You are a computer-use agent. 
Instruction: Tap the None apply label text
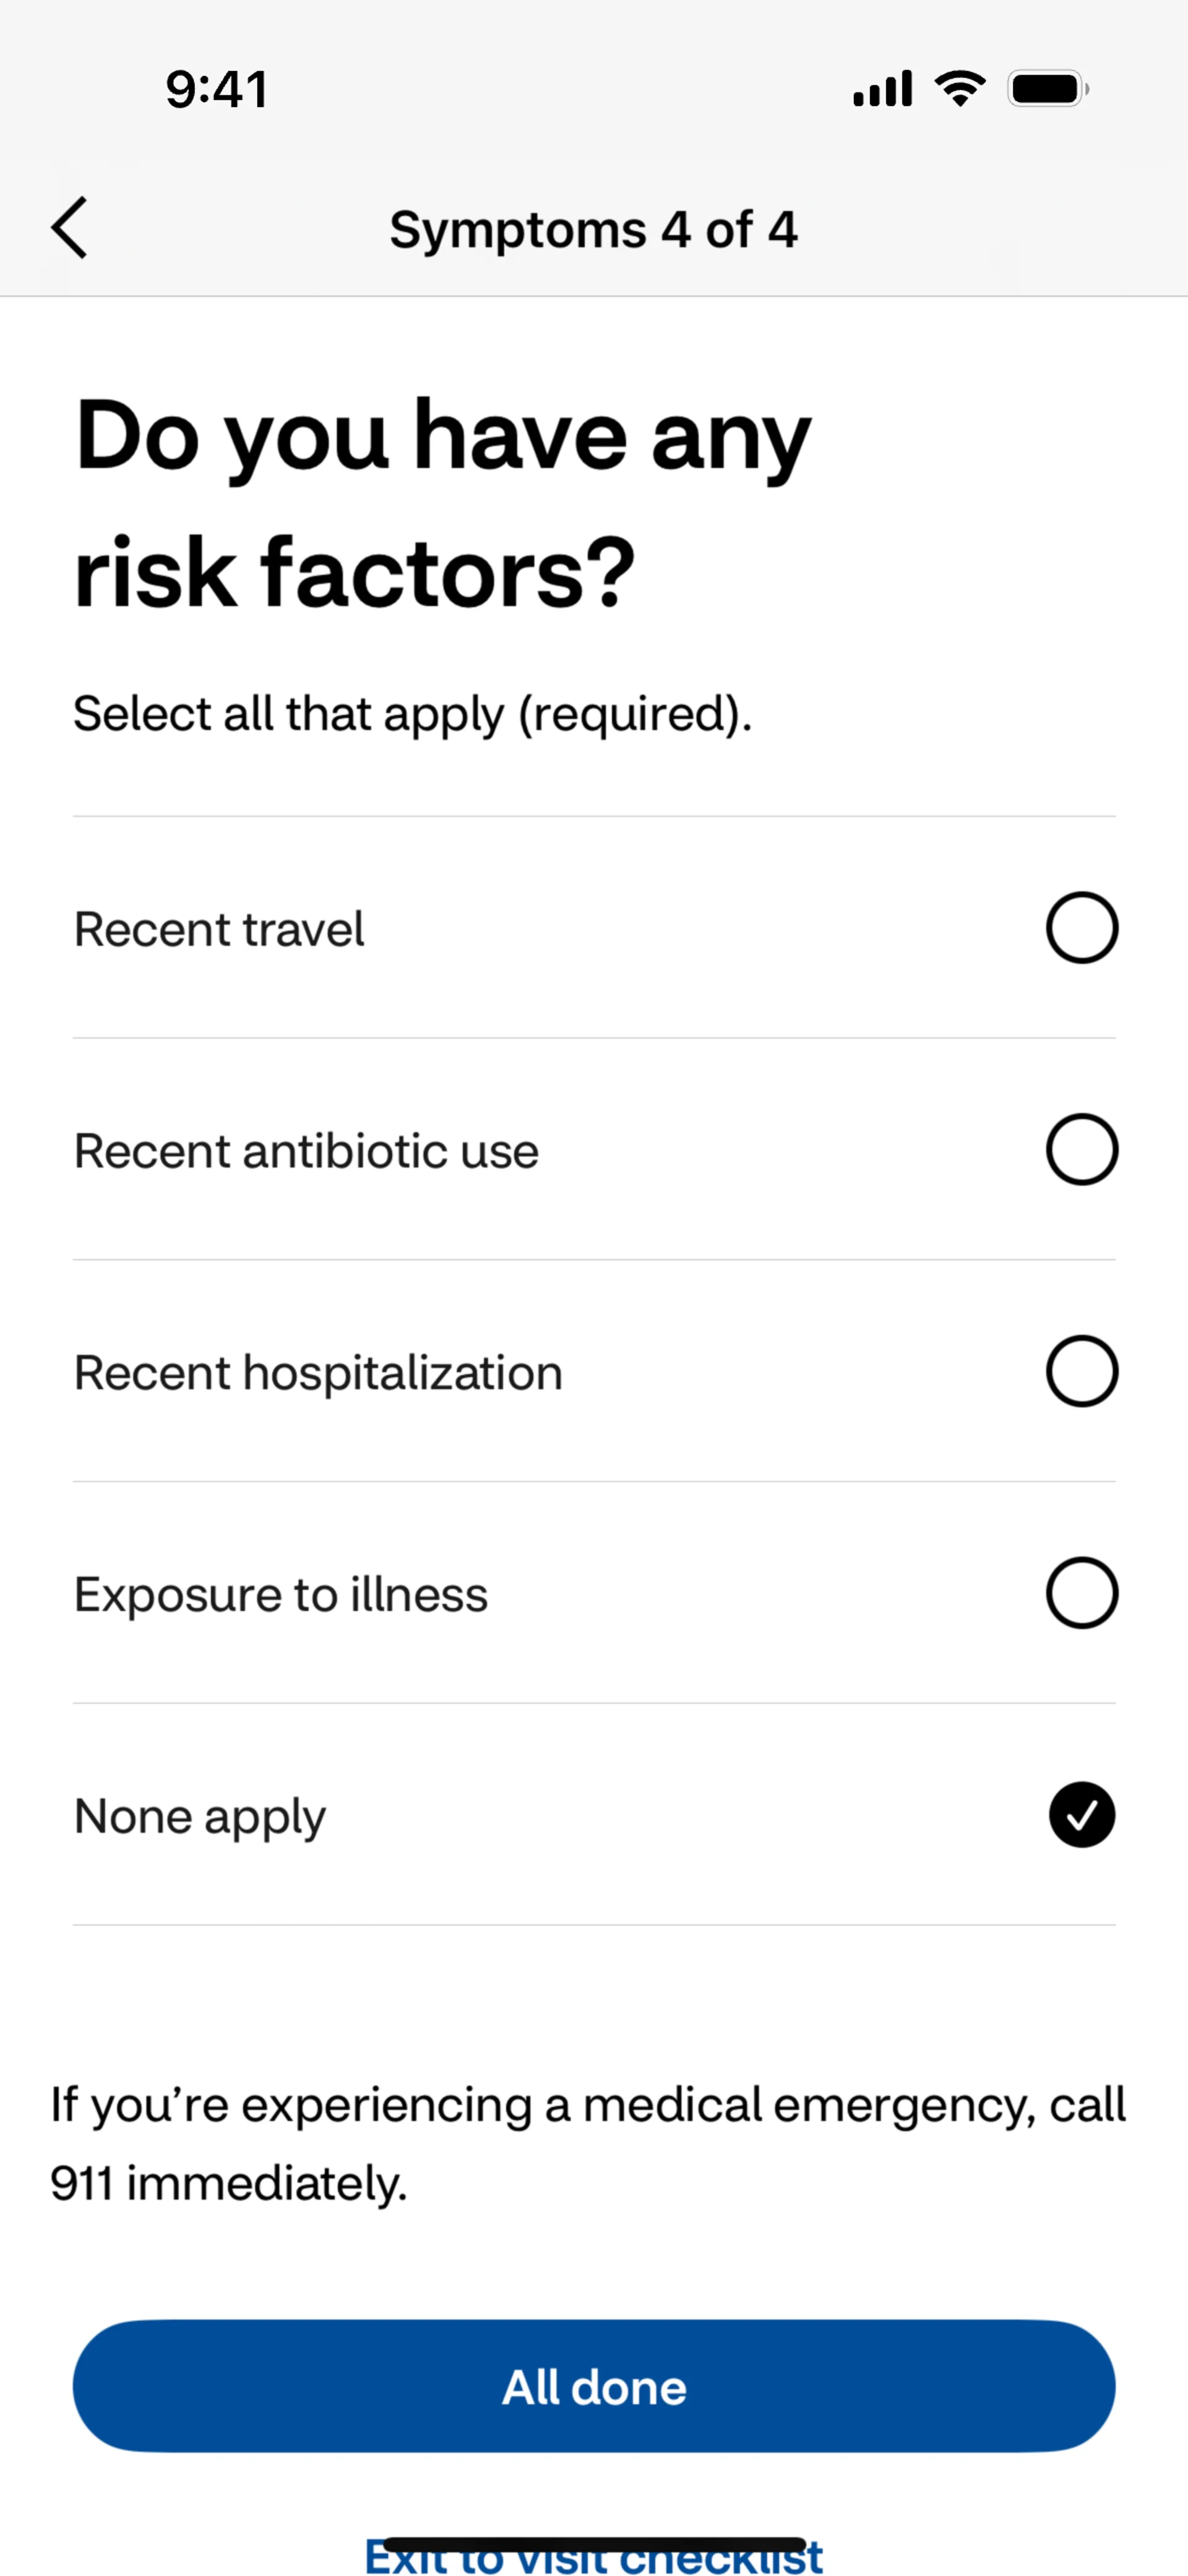pos(200,1817)
